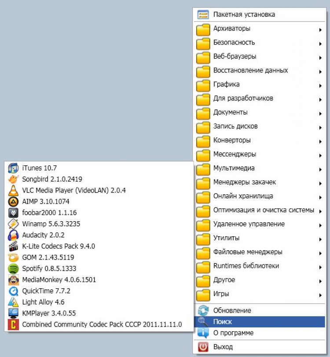Click the Audacity headphones icon
Image resolution: width=330 pixels, height=357 pixels.
click(x=13, y=235)
